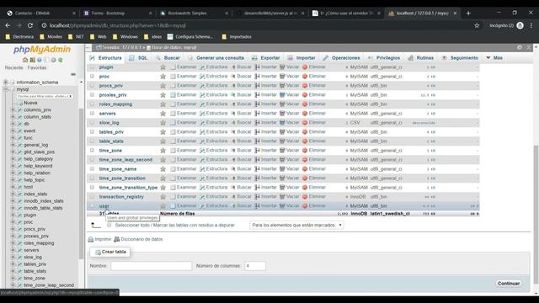Click browser reload button

point(30,25)
